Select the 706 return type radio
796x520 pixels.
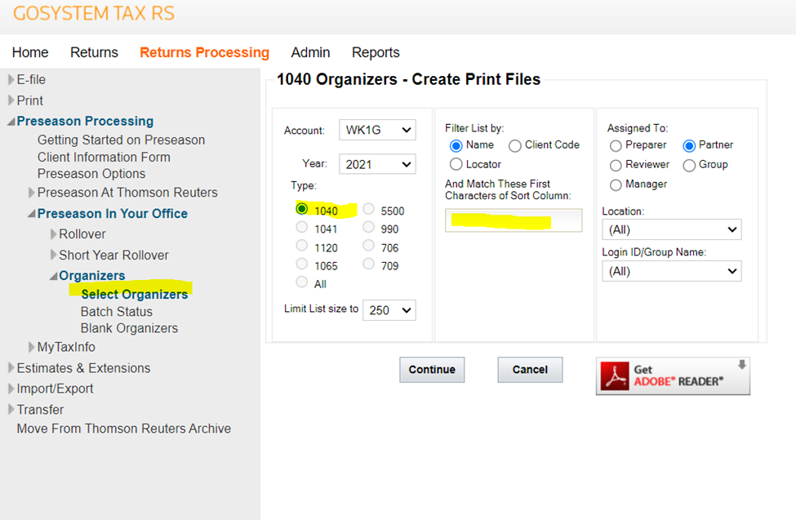coord(368,245)
